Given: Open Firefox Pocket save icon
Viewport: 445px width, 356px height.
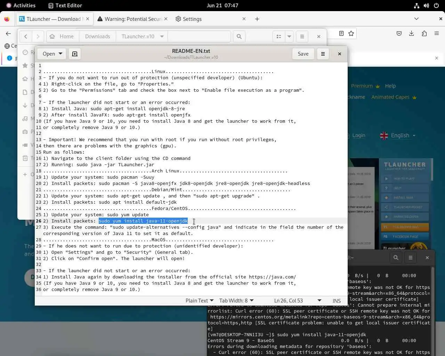Looking at the screenshot, I should [399, 33].
